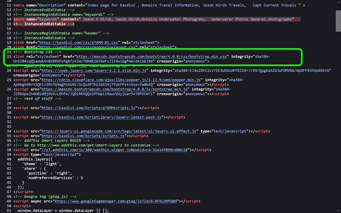Open the bootstrap.min.css link

152,57
